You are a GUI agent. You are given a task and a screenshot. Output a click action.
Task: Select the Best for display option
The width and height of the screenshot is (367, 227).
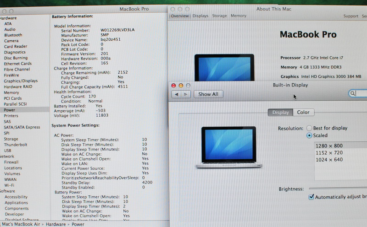coord(309,128)
